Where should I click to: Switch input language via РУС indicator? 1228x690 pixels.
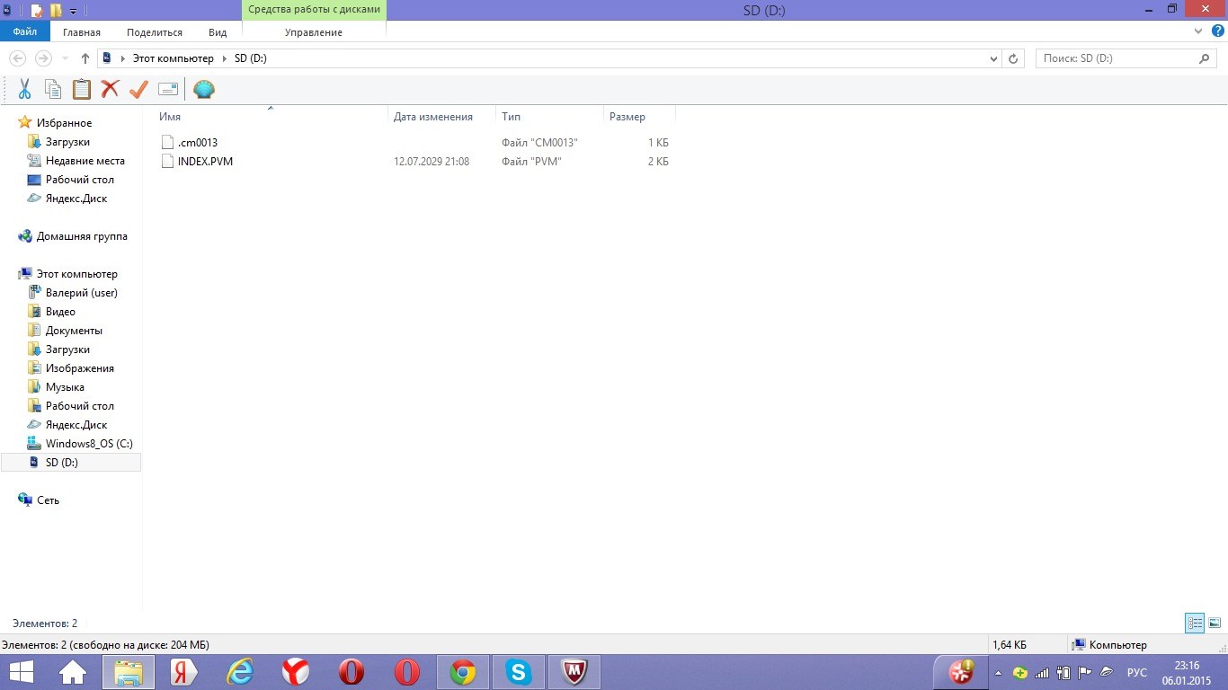click(x=1137, y=672)
